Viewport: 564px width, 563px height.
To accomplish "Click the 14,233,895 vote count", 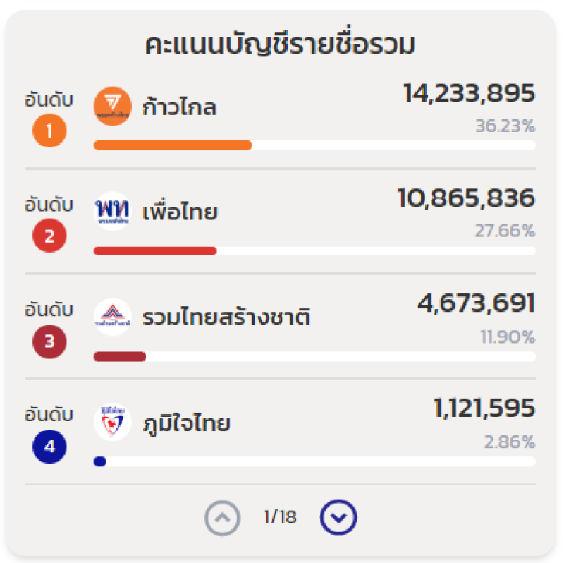I will [469, 94].
